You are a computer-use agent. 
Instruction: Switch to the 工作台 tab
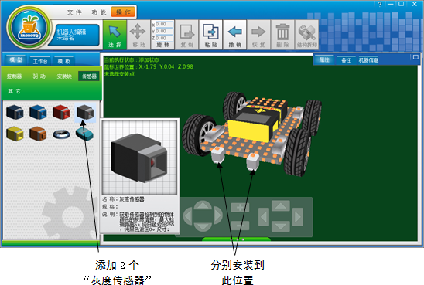(x=40, y=61)
